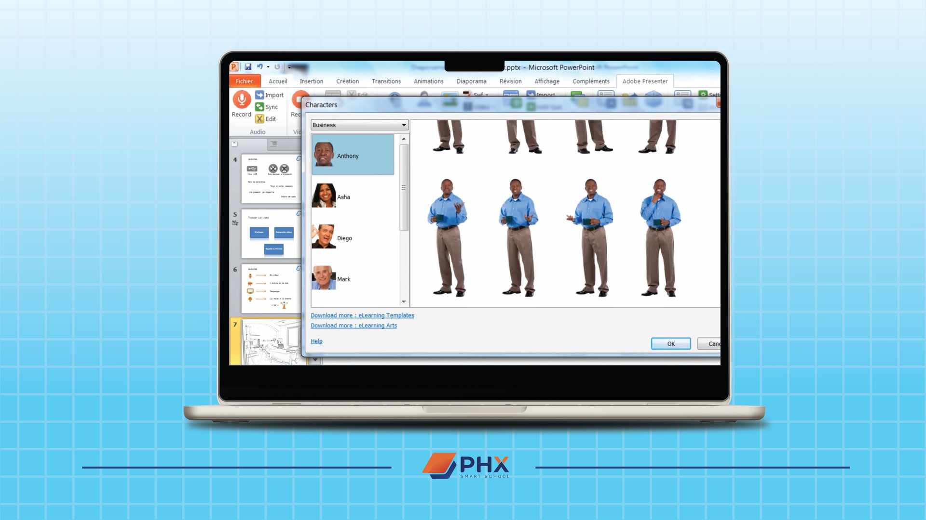
Task: Select Anthony character from list
Action: (352, 156)
